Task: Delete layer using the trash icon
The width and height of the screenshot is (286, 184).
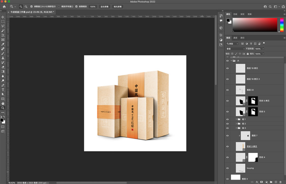Action: [281, 182]
